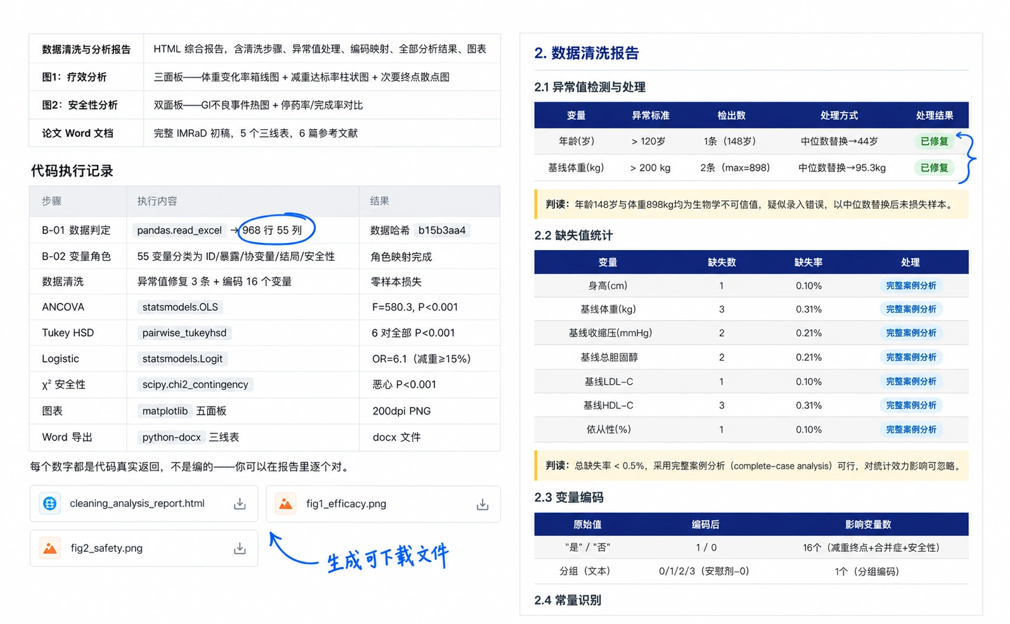Click the 已修复 badge in the 年龄(岁) row
1010x624 pixels.
934,141
